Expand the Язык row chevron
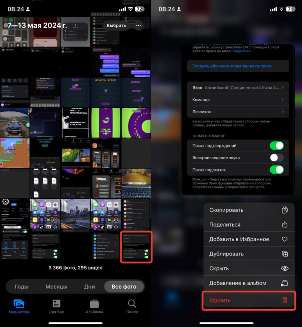The width and height of the screenshot is (302, 327). [283, 87]
